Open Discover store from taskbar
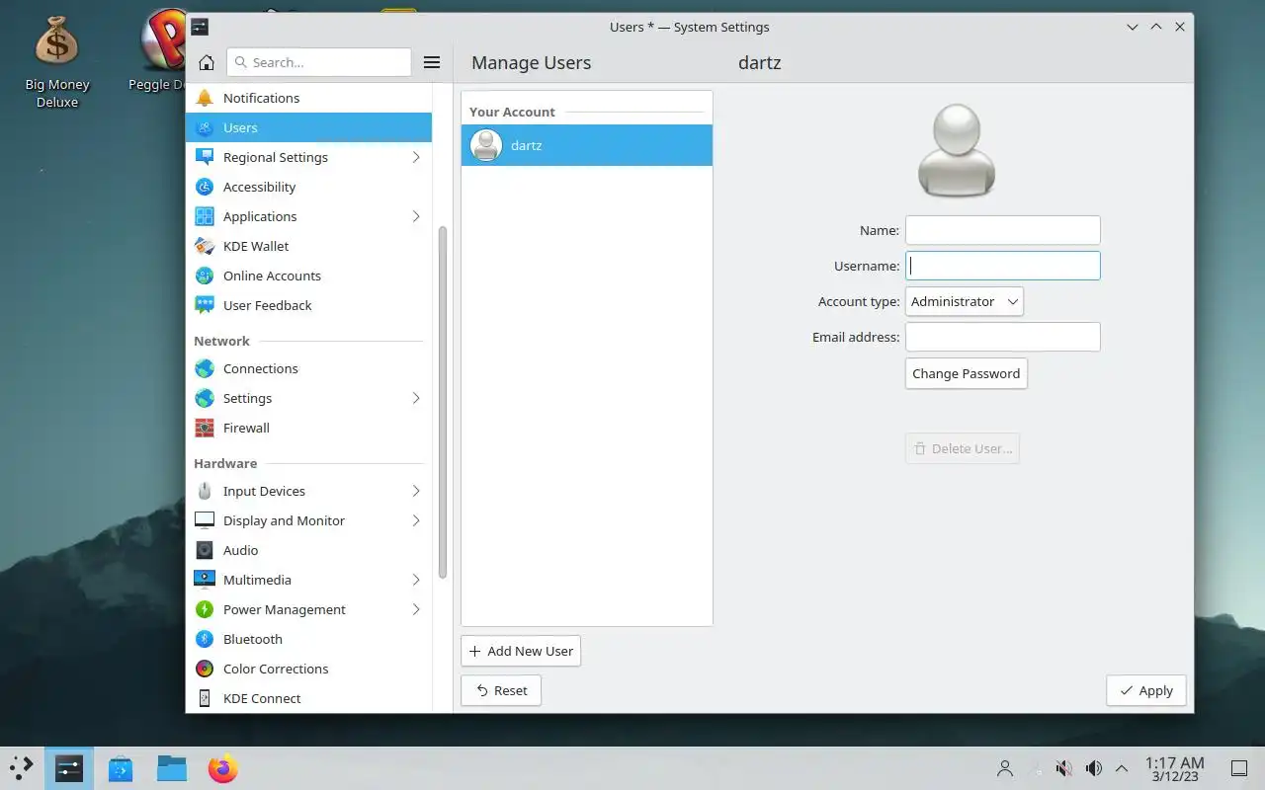Viewport: 1265px width, 790px height. click(121, 768)
